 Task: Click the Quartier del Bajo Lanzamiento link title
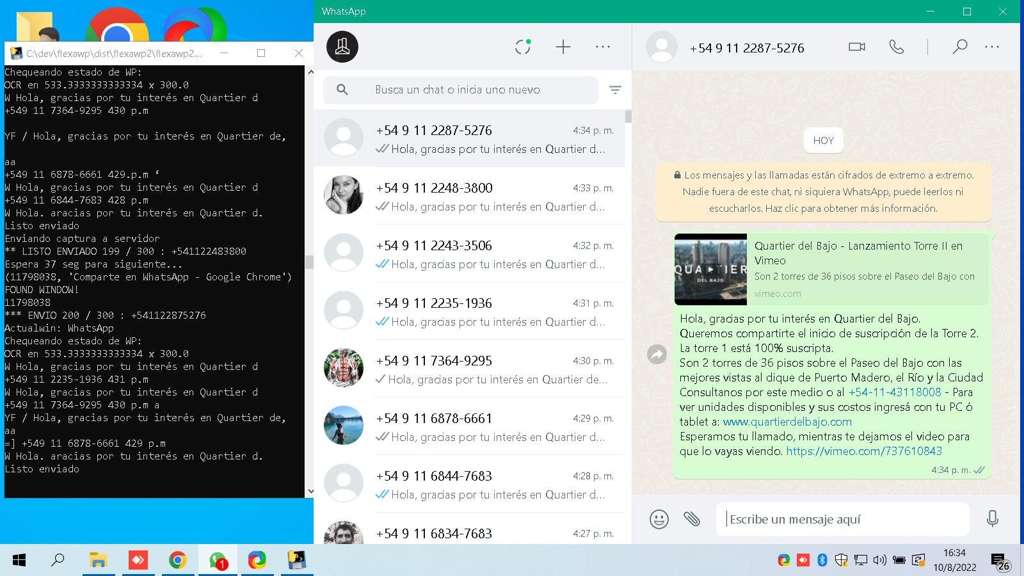pos(858,253)
